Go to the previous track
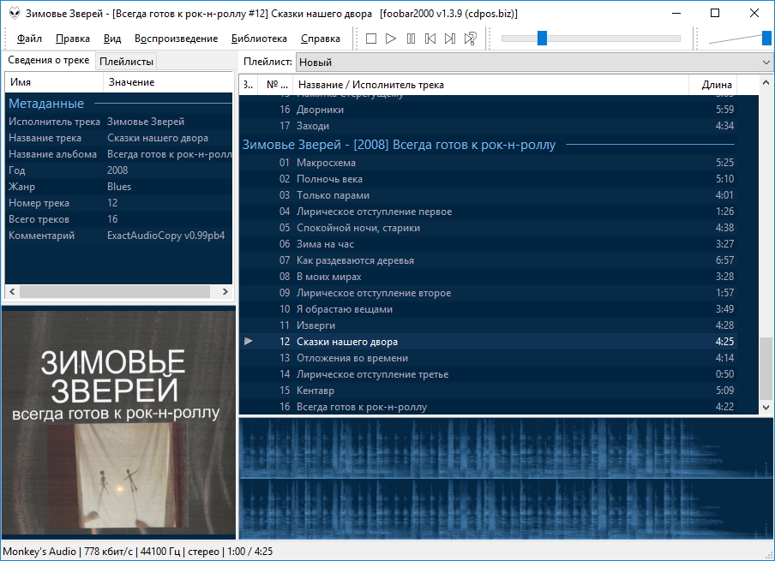This screenshot has width=775, height=561. click(430, 39)
